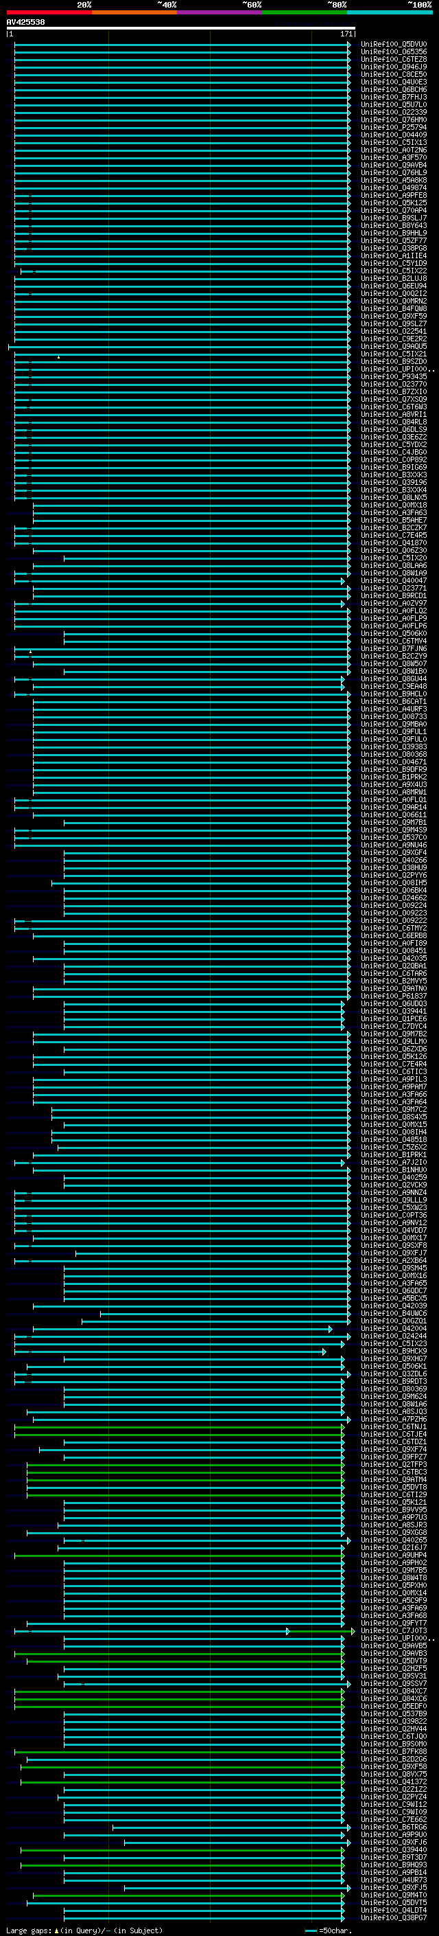Select the UniRef100_Q9SSV7 label

pos(394,1683)
